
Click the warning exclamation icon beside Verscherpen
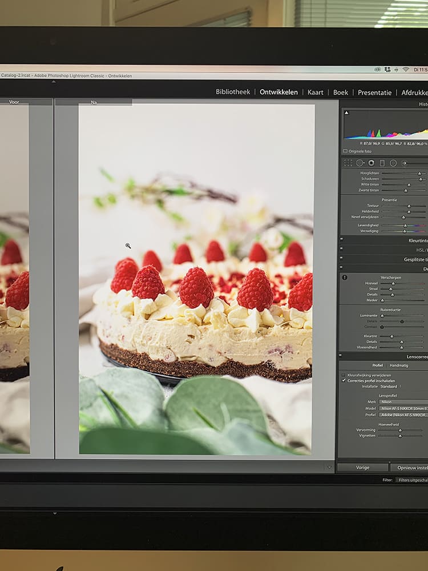(344, 278)
